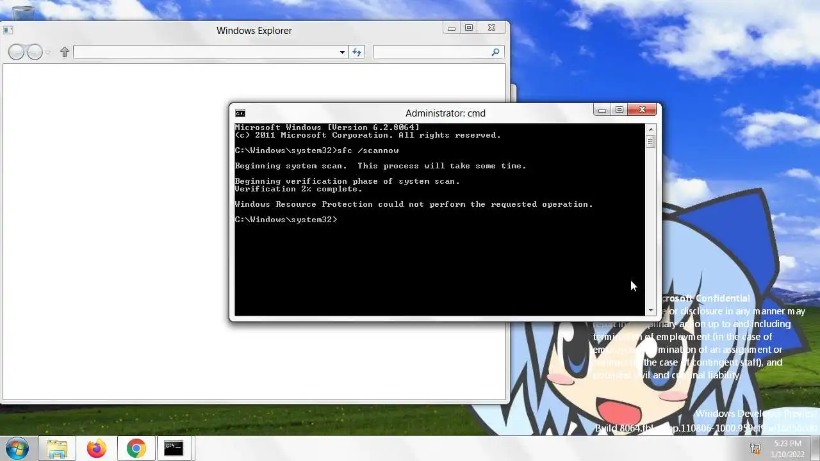This screenshot has height=461, width=820.
Task: Minimize the Administrator: cmd window
Action: (602, 110)
